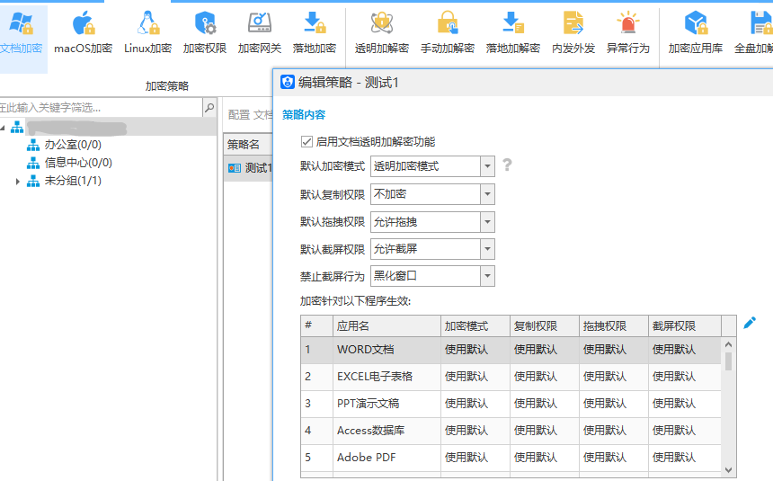Select 办公室(0/0) in the tree
This screenshot has height=481, width=773.
(73, 145)
